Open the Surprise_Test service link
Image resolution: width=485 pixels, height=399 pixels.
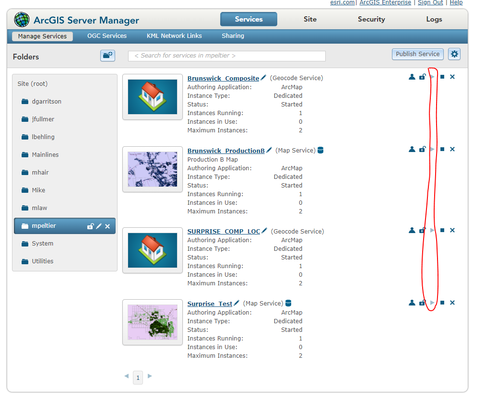click(x=210, y=304)
